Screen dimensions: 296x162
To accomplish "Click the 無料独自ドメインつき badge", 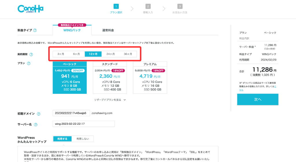I will tap(72, 25).
